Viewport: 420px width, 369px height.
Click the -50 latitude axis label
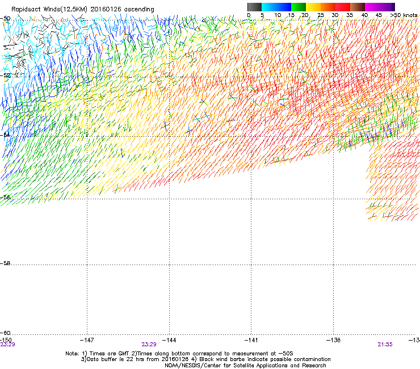(5, 19)
